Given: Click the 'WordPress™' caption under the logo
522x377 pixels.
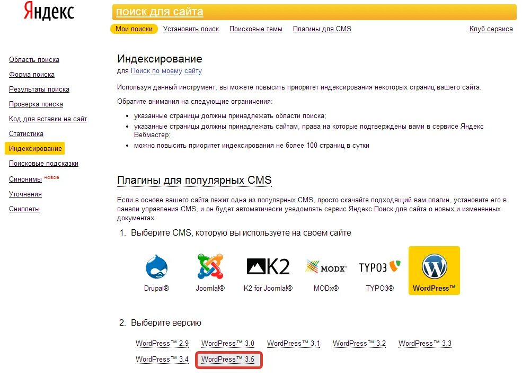Looking at the screenshot, I should (434, 288).
